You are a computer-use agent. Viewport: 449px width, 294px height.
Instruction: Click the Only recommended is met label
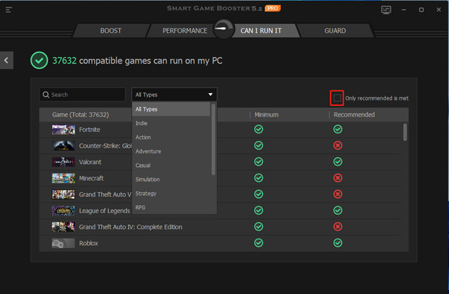377,98
